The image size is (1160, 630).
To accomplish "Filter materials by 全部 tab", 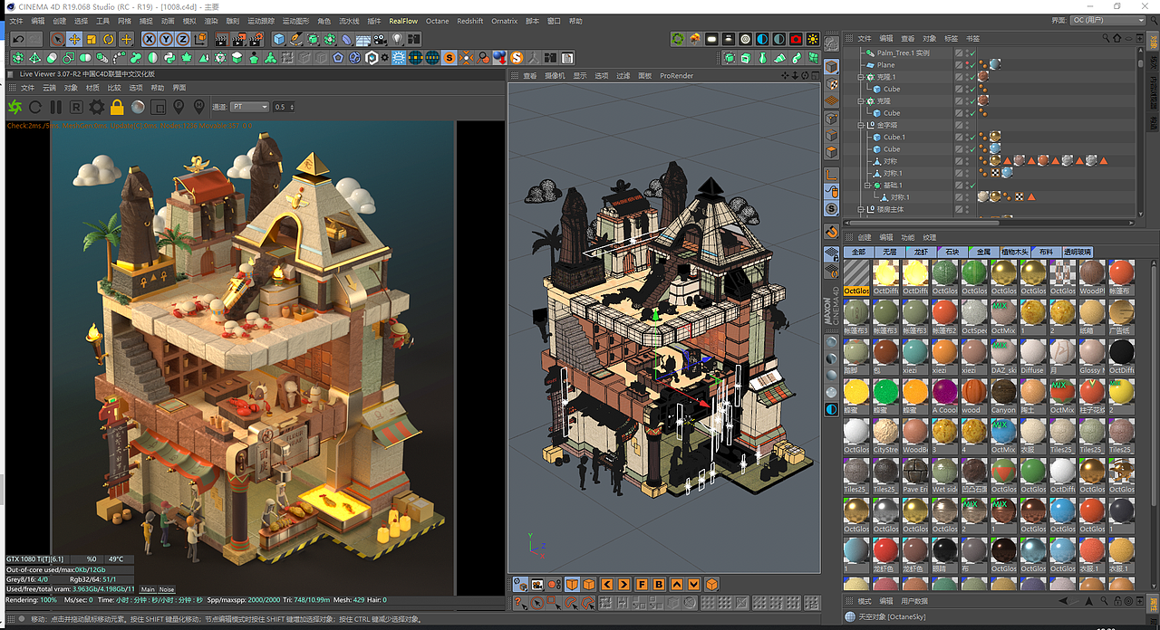I will (x=858, y=252).
